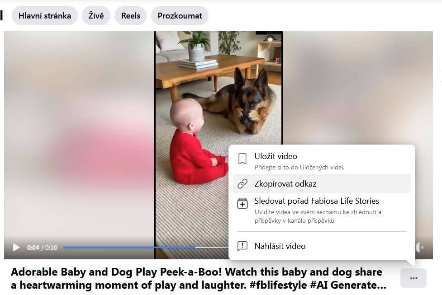Play the video with the play button
The height and width of the screenshot is (295, 442).
[x=16, y=248]
